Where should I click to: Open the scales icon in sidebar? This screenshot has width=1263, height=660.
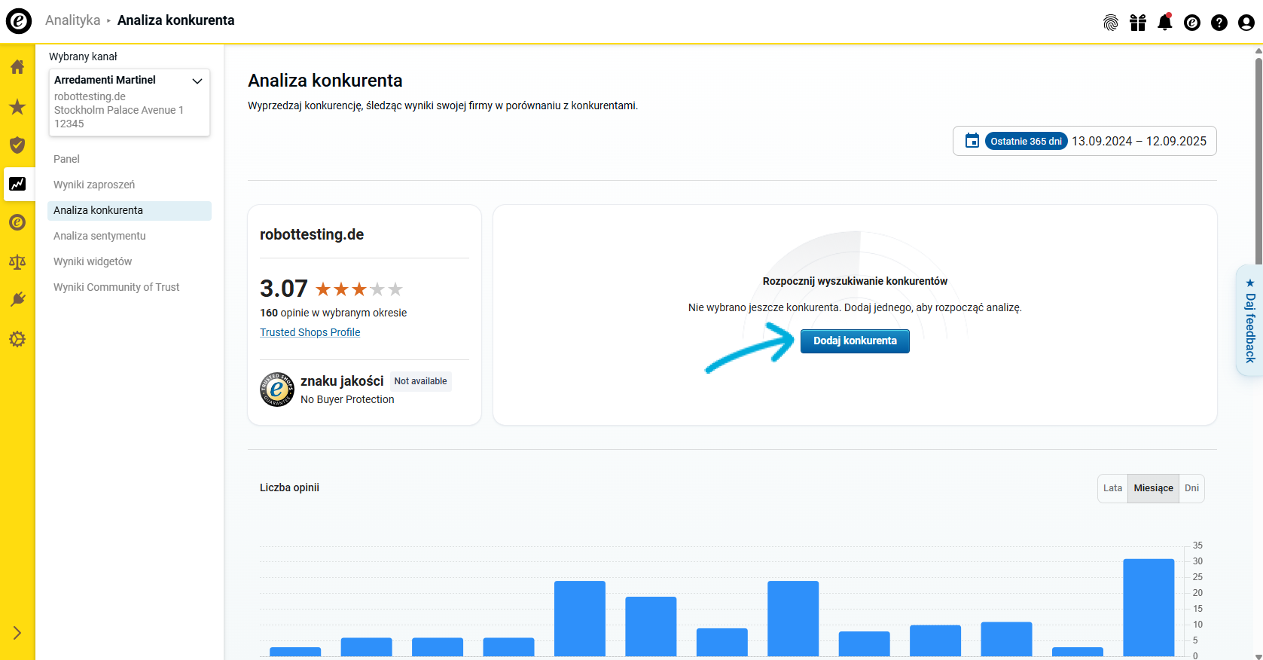click(x=17, y=261)
